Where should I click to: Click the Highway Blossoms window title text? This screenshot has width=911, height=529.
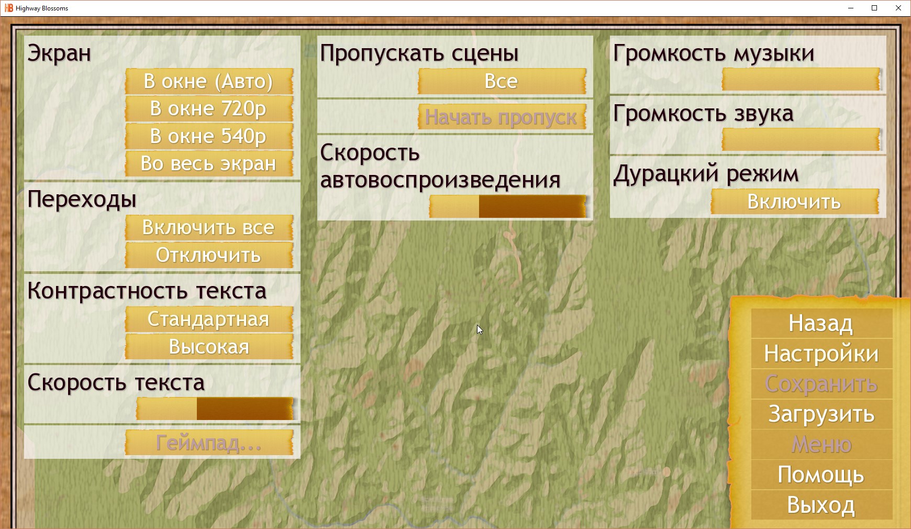point(42,8)
